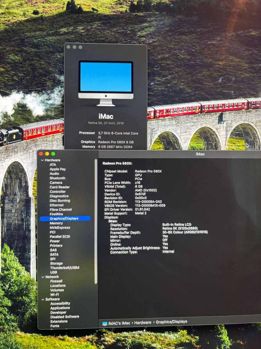The image size is (261, 349).
Task: Open Applications under Software
Action: pyautogui.click(x=60, y=308)
